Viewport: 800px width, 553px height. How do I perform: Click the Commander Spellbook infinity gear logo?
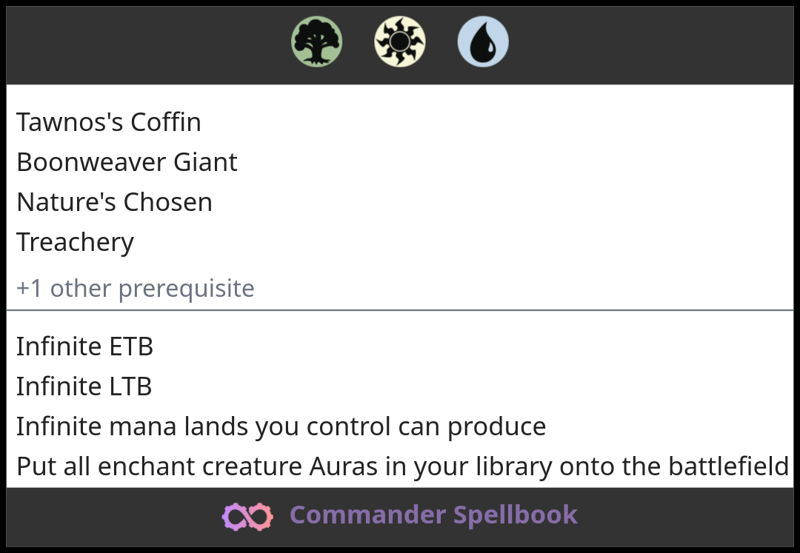tap(247, 516)
